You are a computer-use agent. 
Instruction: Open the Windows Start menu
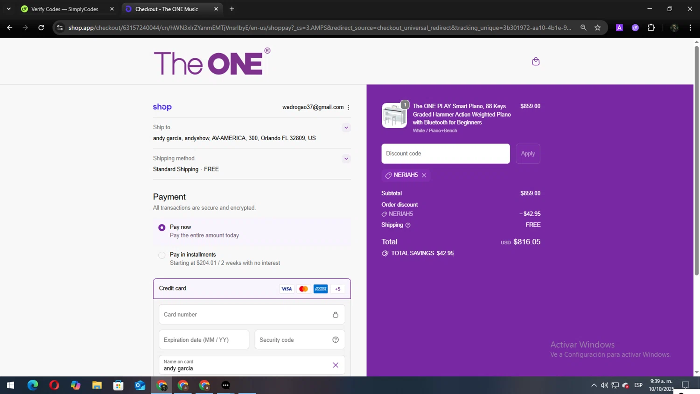click(x=10, y=385)
